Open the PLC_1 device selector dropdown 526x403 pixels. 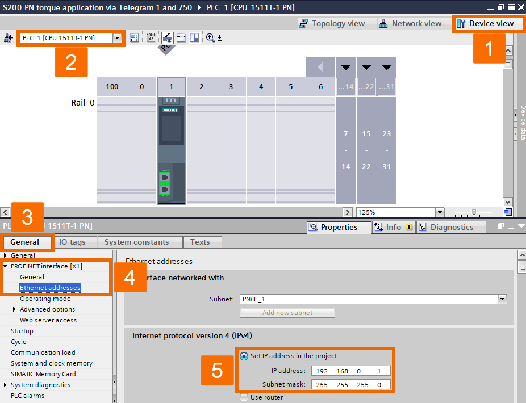click(118, 38)
